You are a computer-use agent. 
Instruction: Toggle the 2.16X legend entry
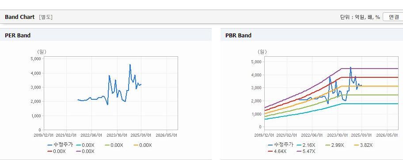[306, 145]
